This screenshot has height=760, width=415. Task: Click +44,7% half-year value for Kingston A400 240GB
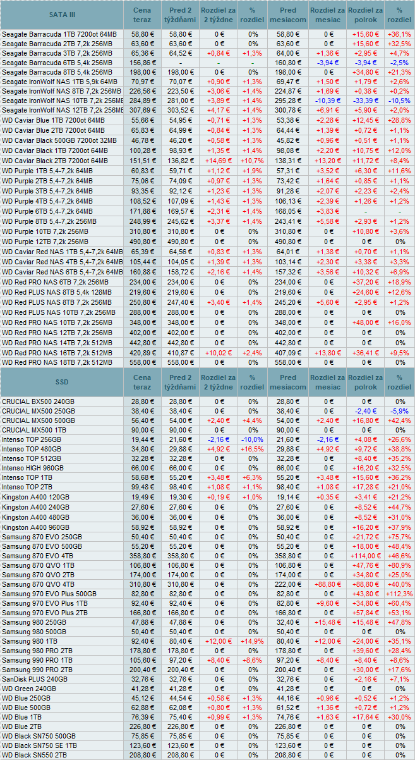tap(399, 506)
